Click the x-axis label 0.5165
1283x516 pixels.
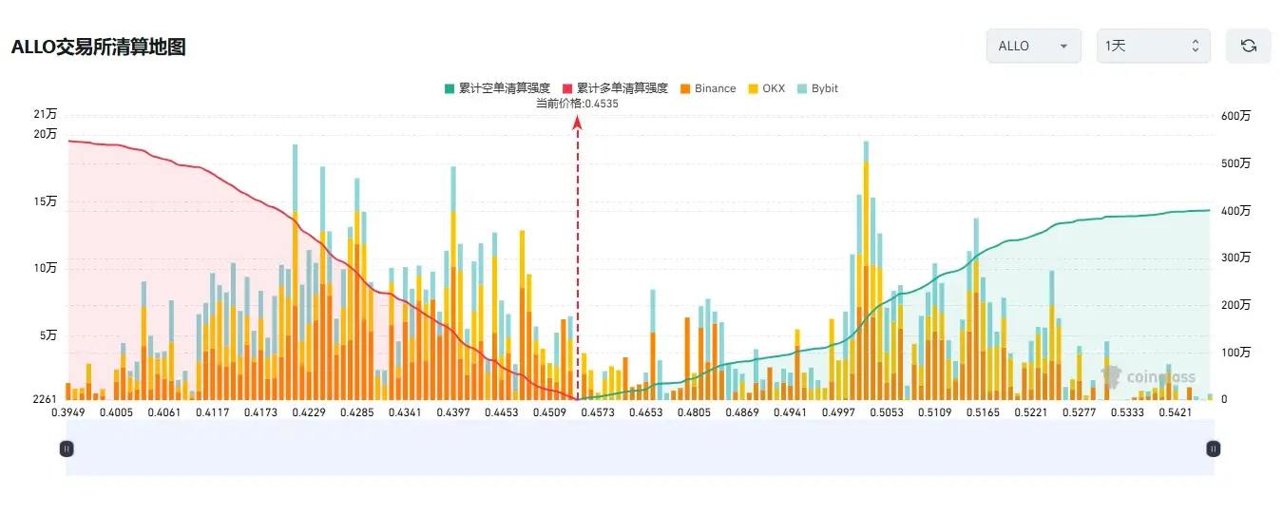coord(983,412)
